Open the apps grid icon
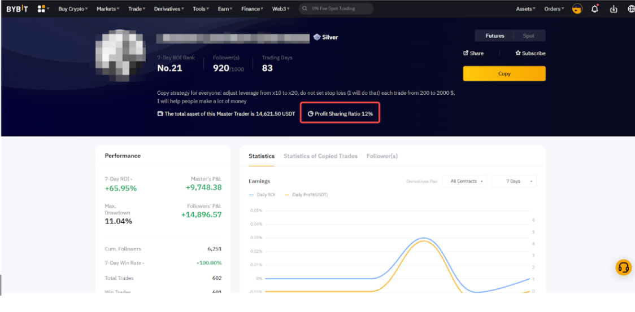The image size is (635, 312). pyautogui.click(x=41, y=9)
